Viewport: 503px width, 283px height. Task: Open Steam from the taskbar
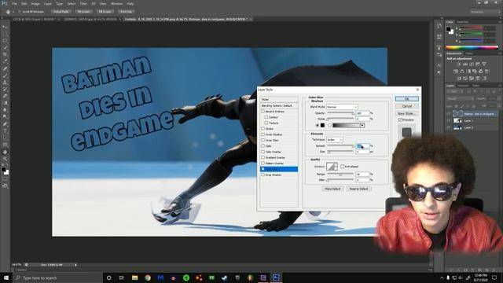[x=225, y=277]
